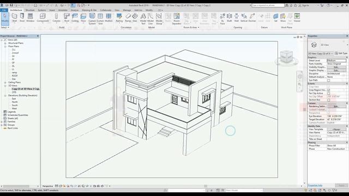Click the ViewCube in the 3D view

point(286,57)
